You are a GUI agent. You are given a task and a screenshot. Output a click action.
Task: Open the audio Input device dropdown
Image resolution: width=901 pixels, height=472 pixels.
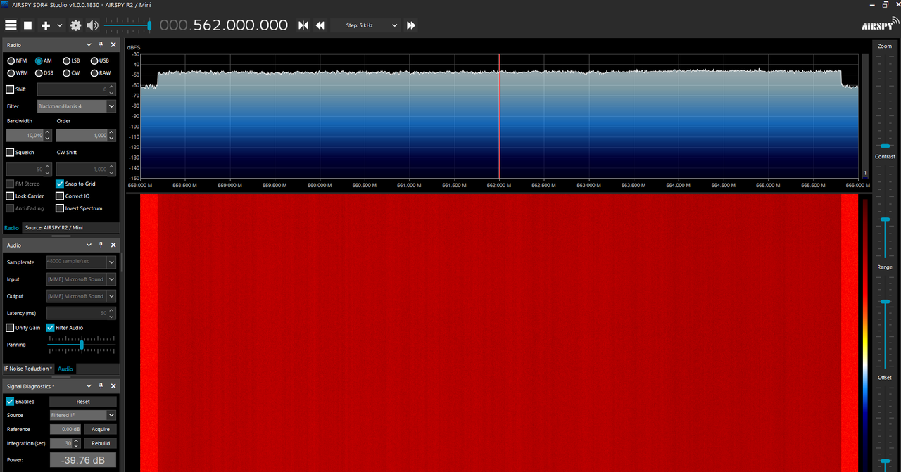81,279
